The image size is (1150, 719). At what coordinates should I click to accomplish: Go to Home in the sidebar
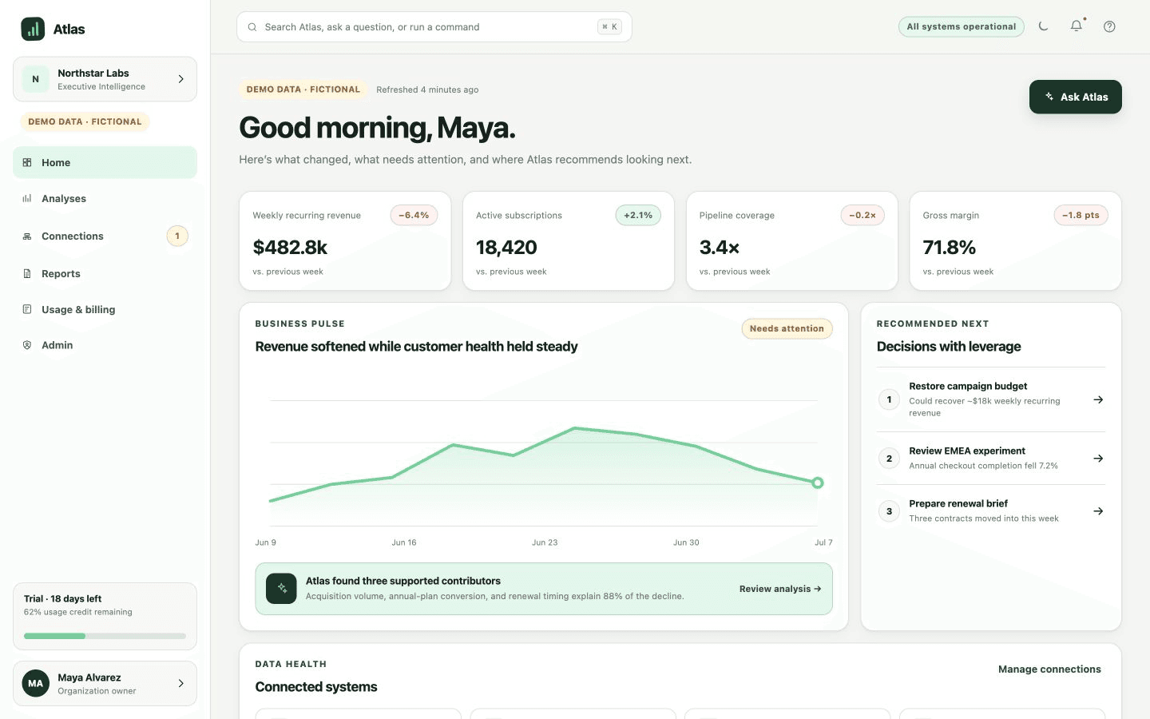105,162
